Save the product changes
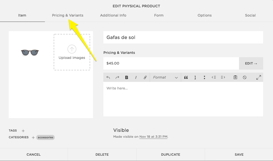The image size is (273, 161). pyautogui.click(x=239, y=155)
